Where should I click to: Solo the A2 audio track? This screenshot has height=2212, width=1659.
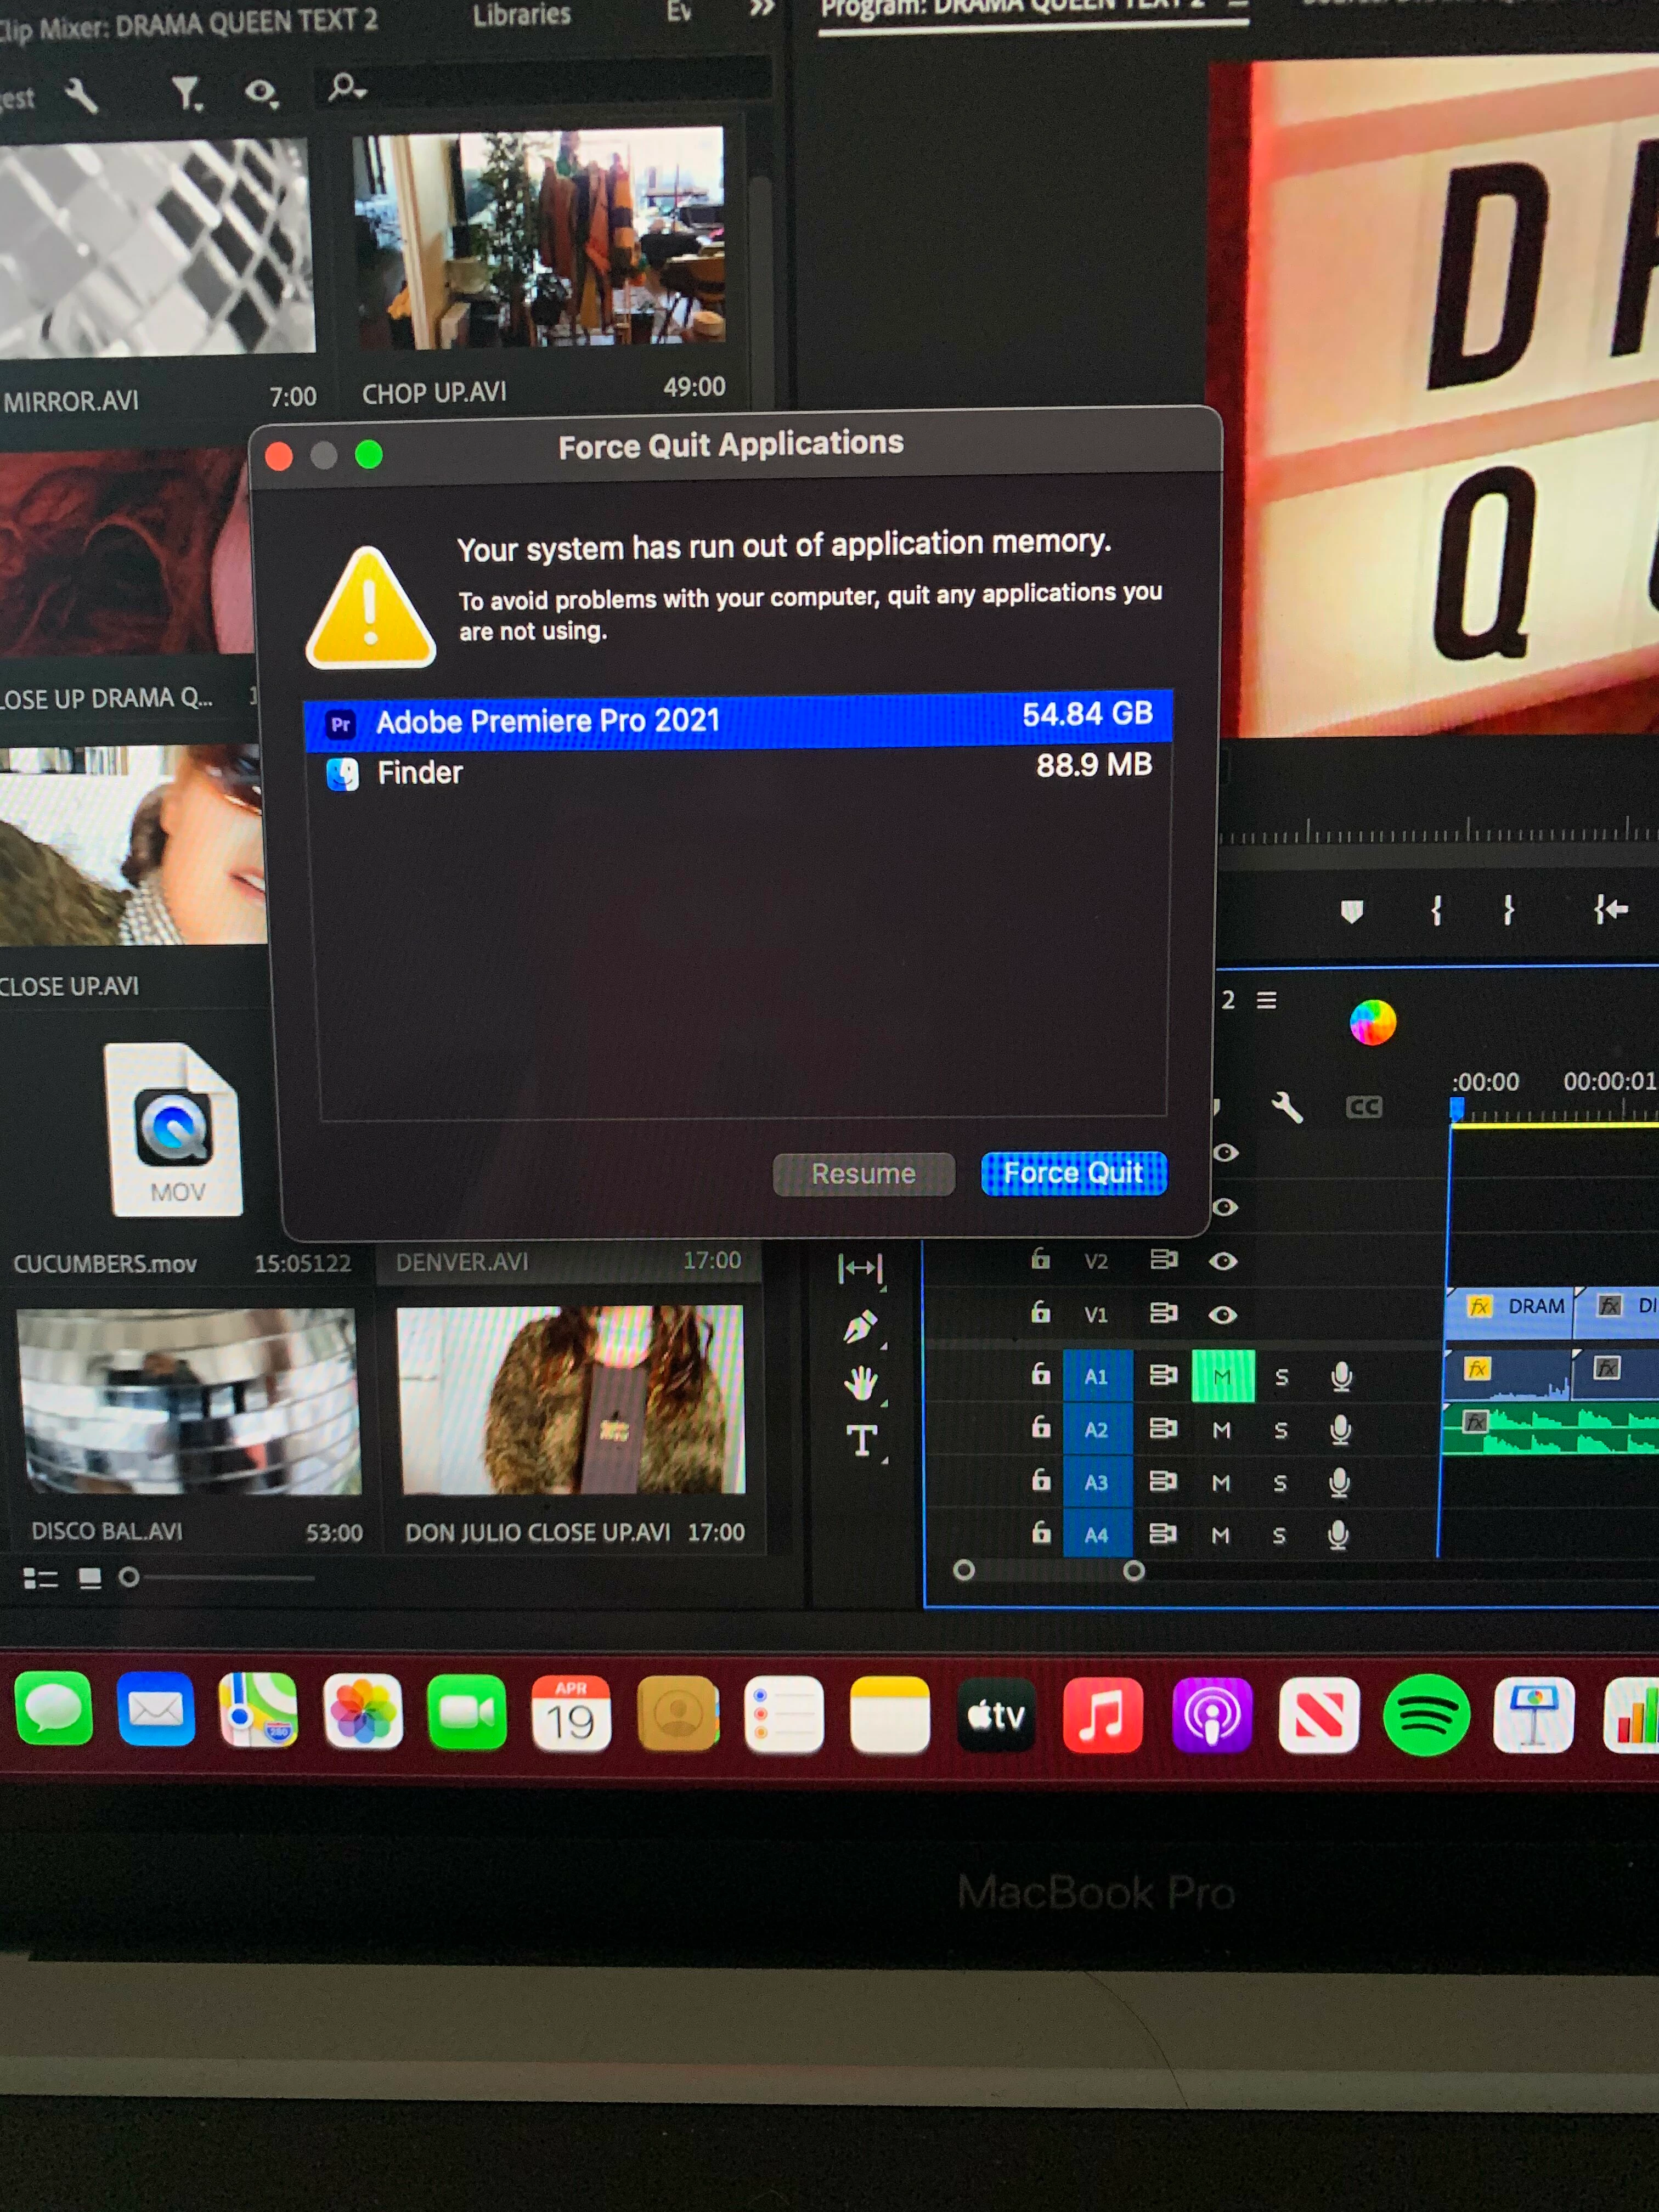coord(1280,1431)
